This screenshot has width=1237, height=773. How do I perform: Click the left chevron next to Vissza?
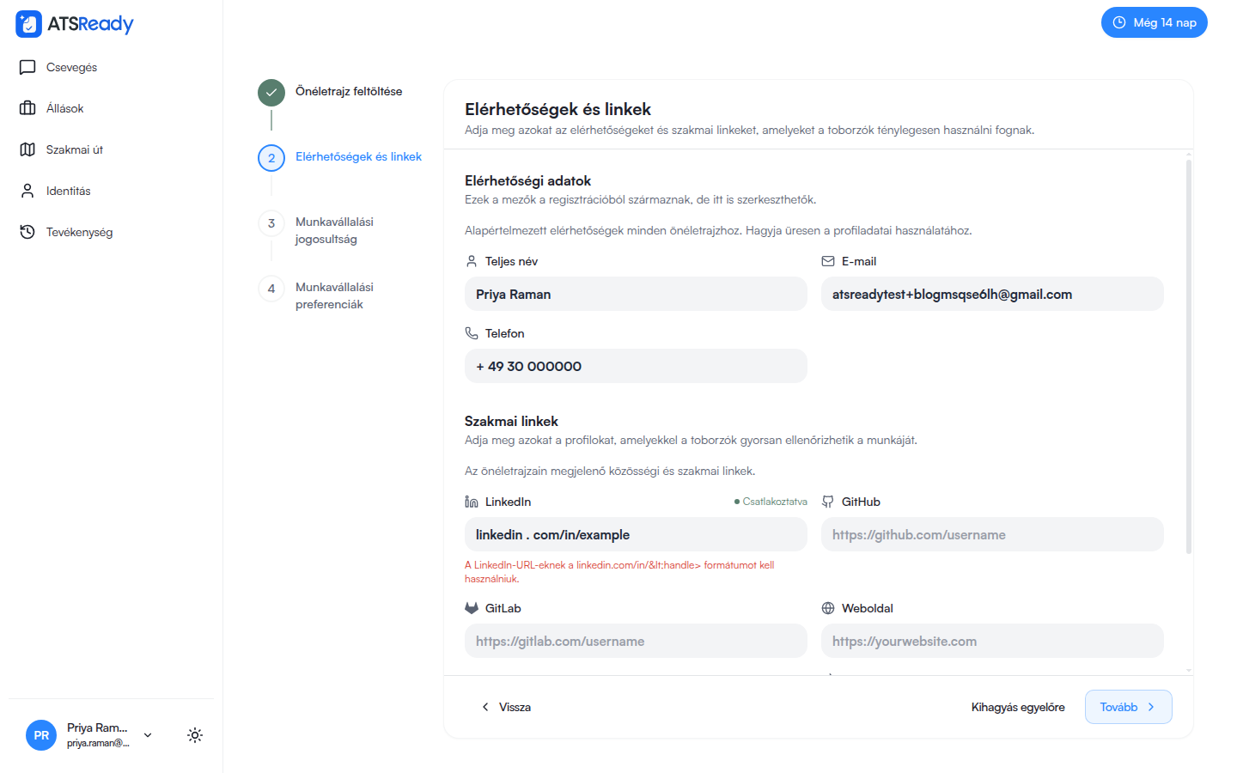click(x=485, y=707)
